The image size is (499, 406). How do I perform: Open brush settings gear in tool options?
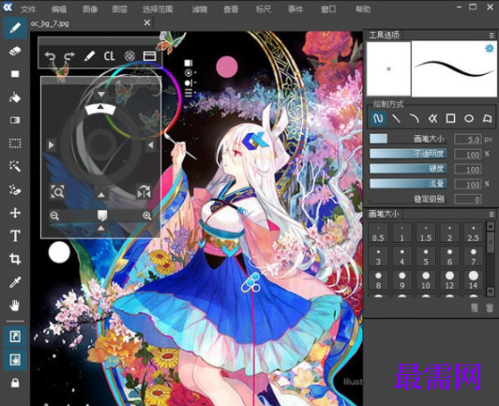point(490,49)
